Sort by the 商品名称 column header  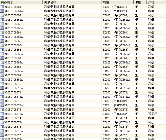[72, 2]
